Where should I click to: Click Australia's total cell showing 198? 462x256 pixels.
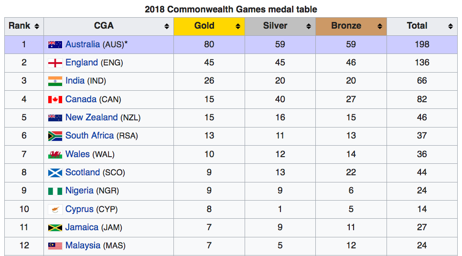tap(422, 44)
